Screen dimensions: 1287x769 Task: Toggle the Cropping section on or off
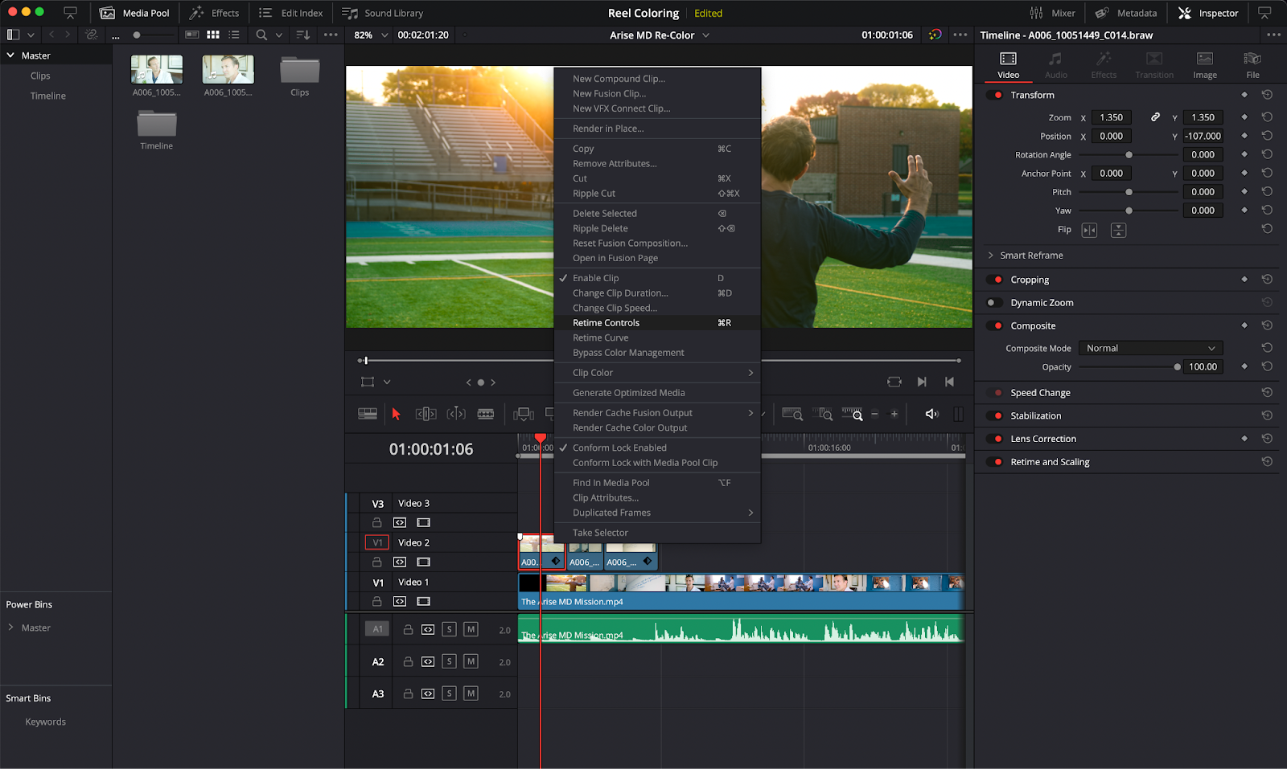[x=995, y=280]
